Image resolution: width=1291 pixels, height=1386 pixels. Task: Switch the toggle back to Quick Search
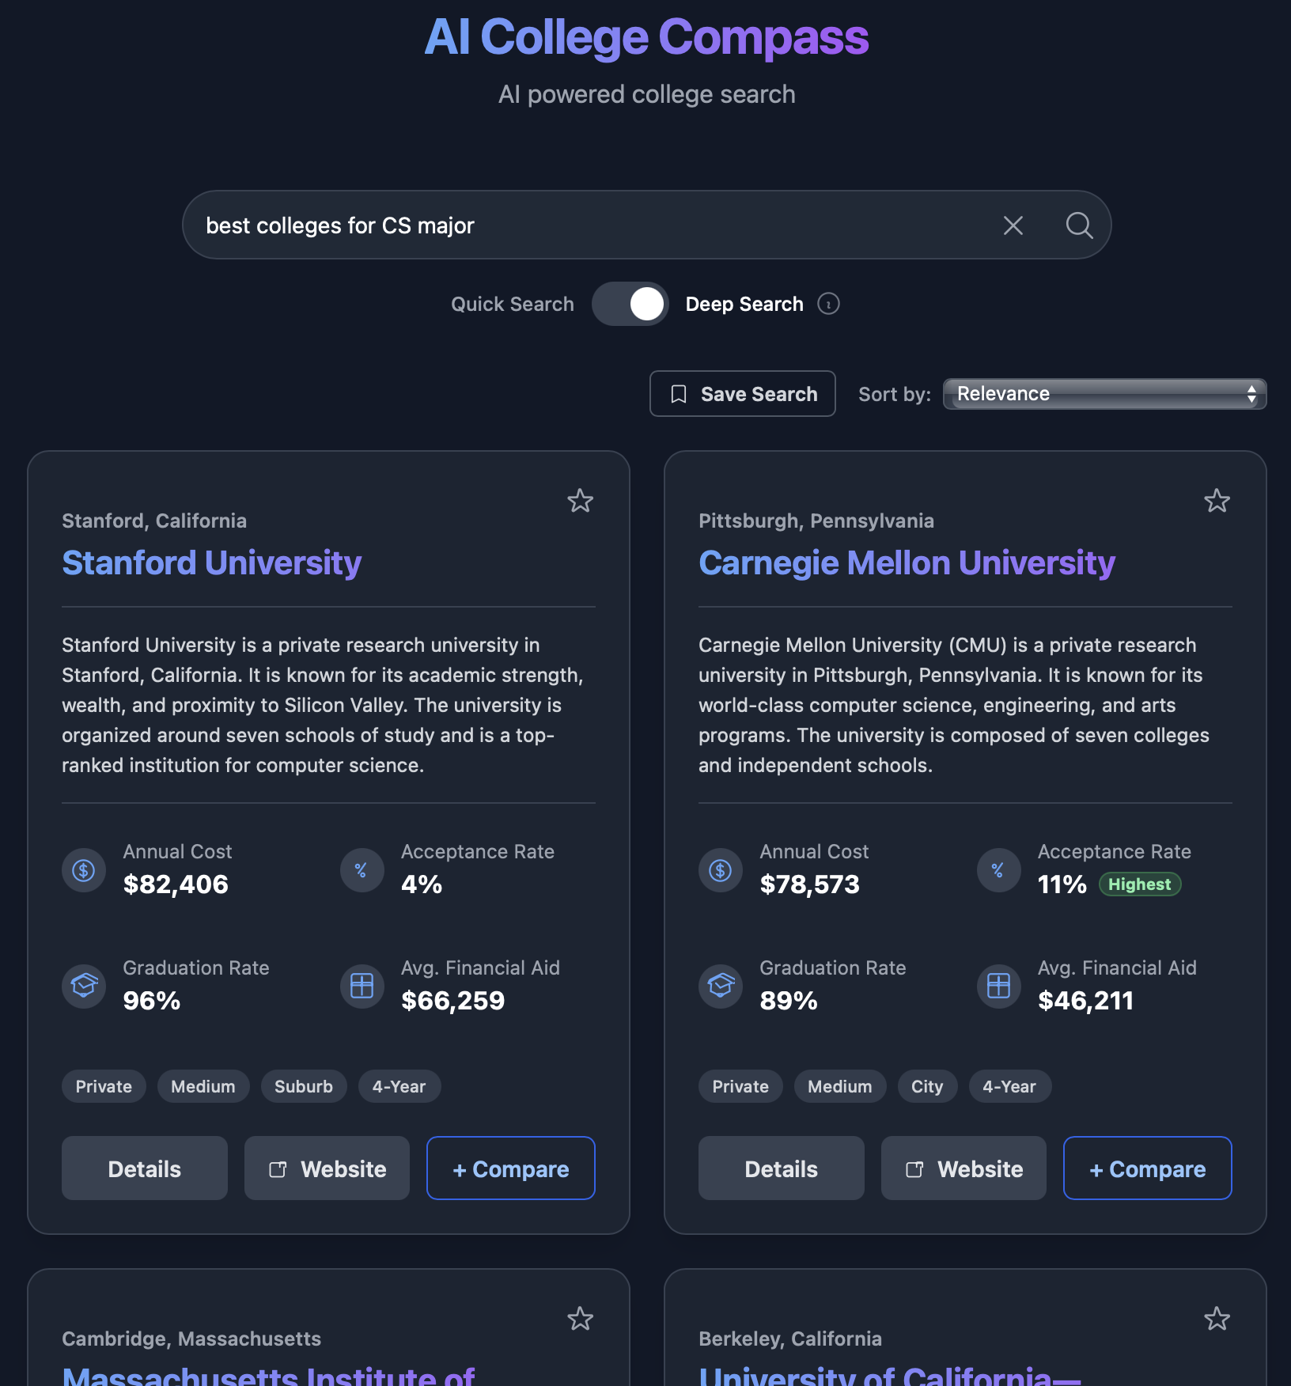click(x=630, y=304)
